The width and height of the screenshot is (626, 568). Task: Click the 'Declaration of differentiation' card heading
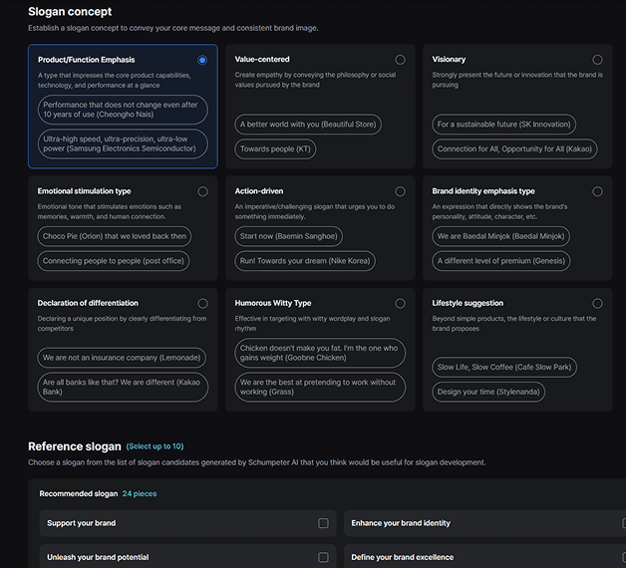tap(88, 303)
